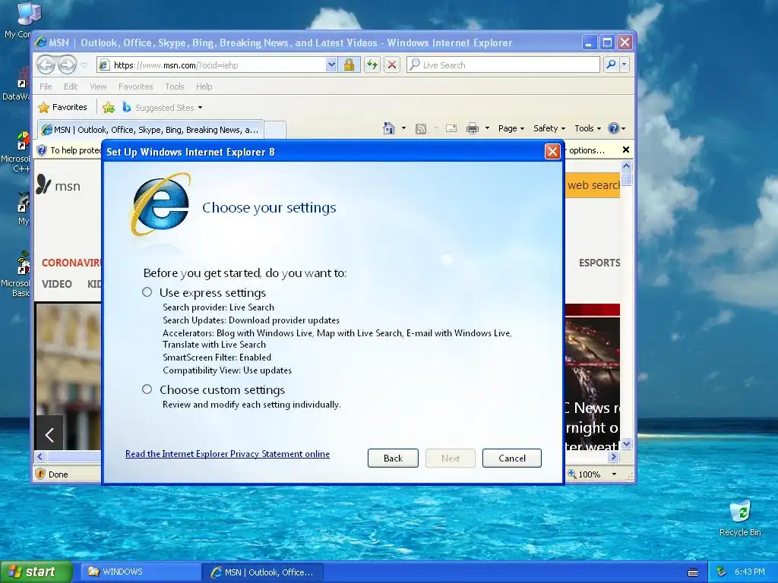Close the Set Up Internet Explorer 8 dialog

[552, 151]
